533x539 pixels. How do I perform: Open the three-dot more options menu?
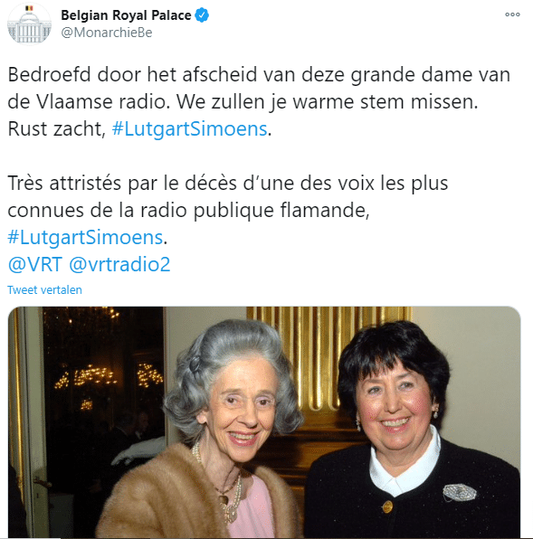pyautogui.click(x=512, y=14)
